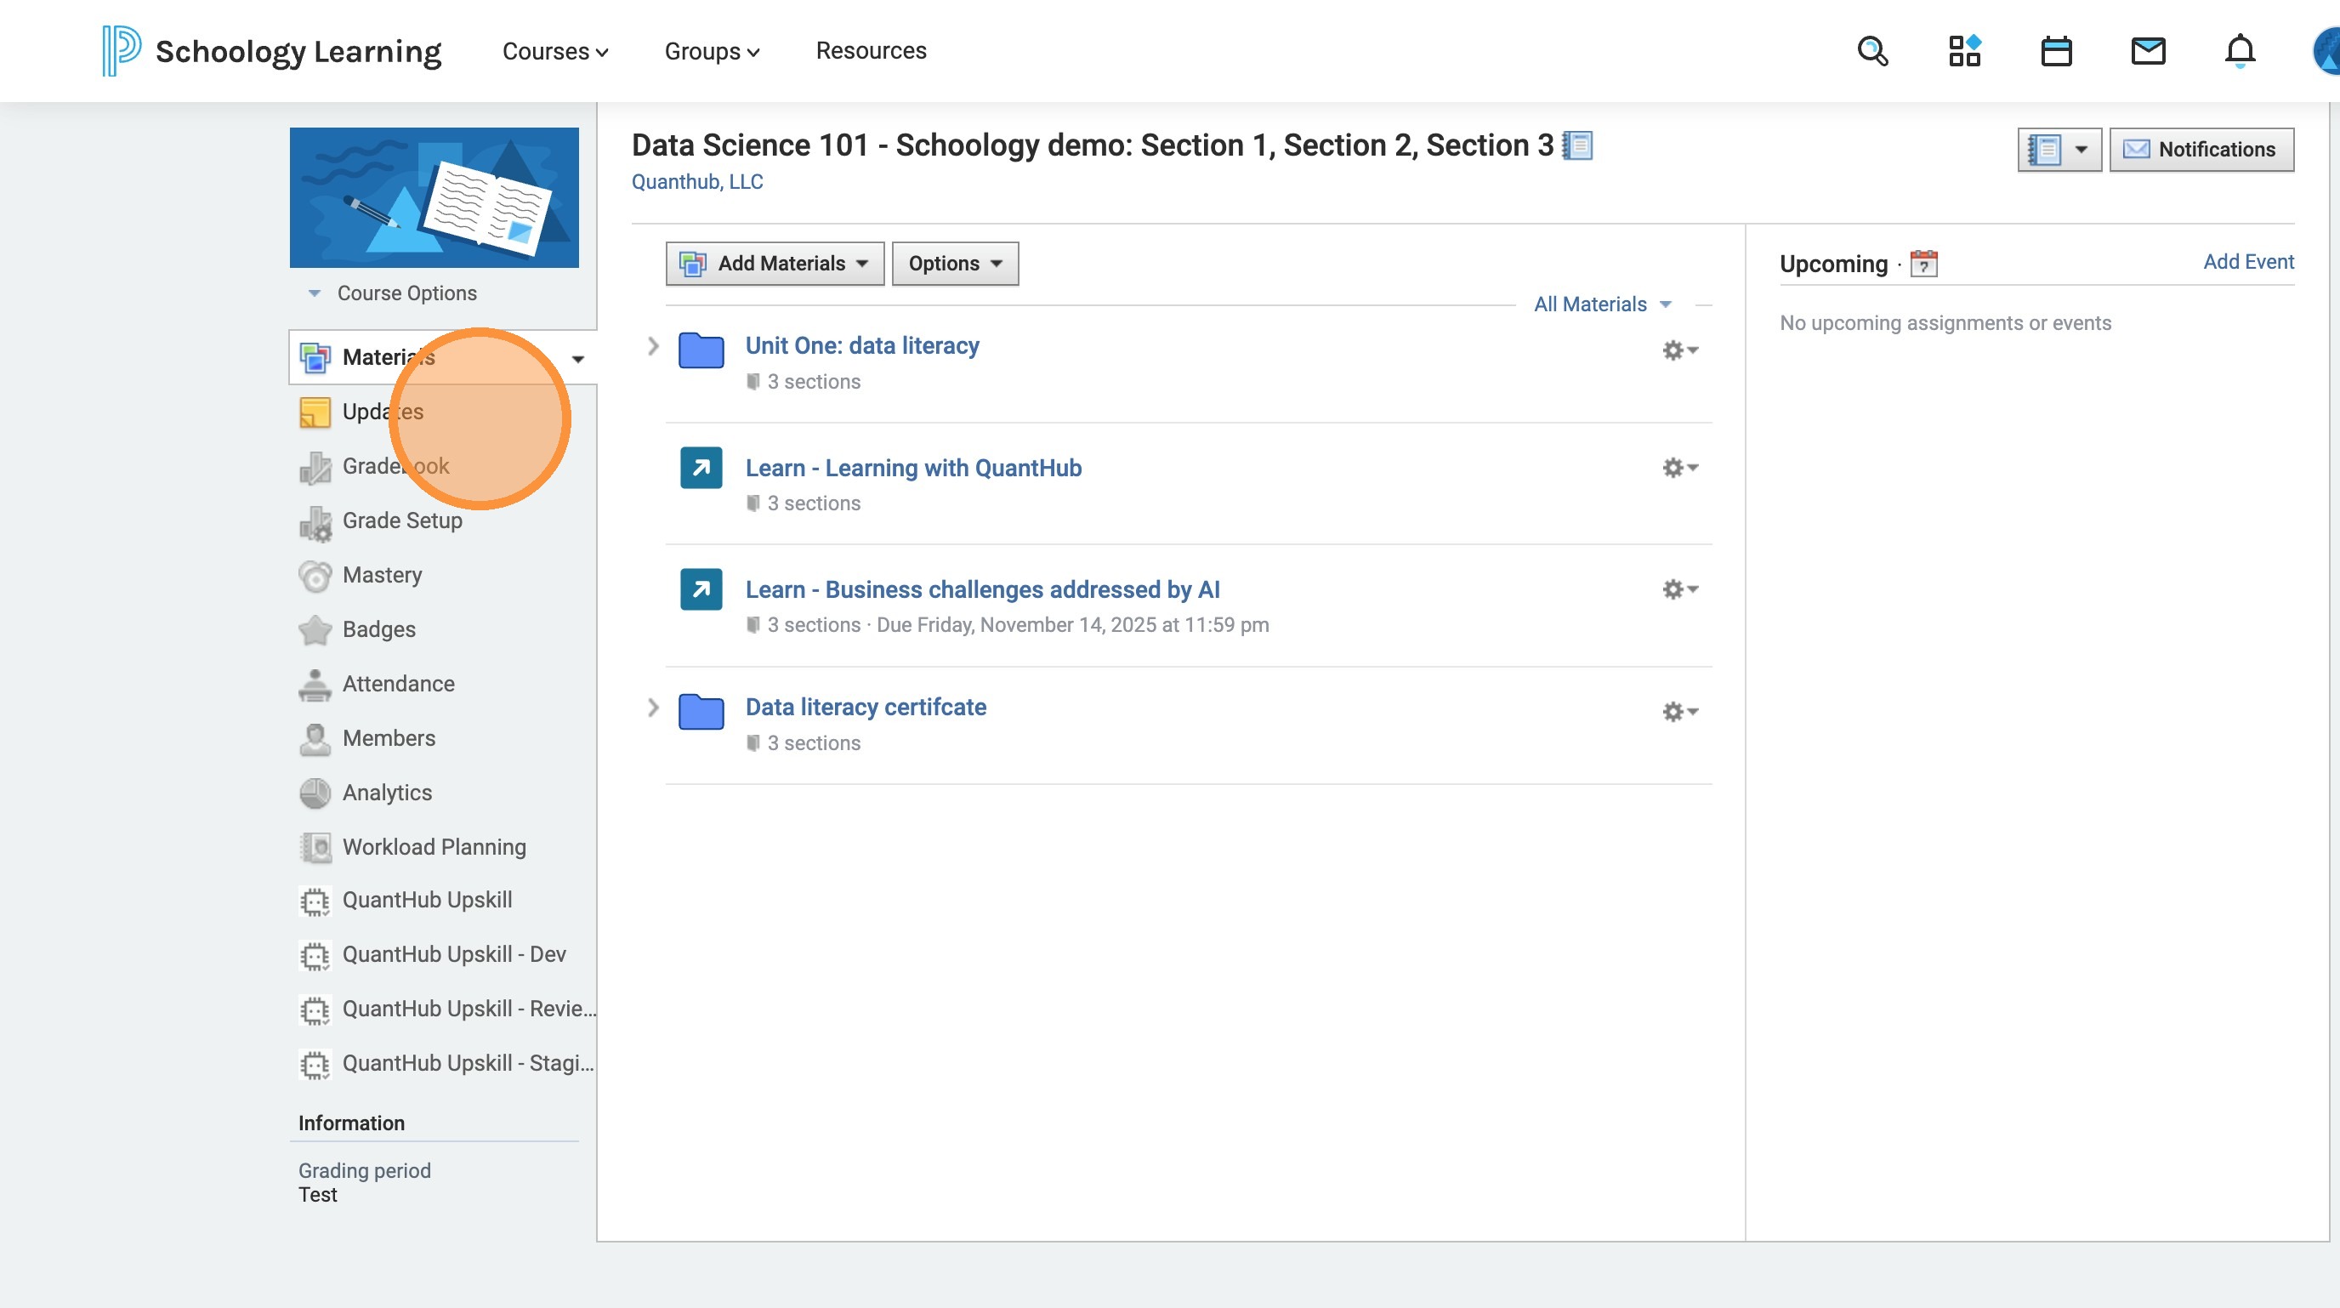Click the Notifications button
The image size is (2340, 1308).
tap(2201, 149)
